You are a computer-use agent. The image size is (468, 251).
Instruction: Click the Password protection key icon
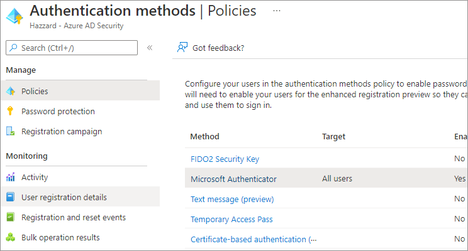(x=10, y=111)
